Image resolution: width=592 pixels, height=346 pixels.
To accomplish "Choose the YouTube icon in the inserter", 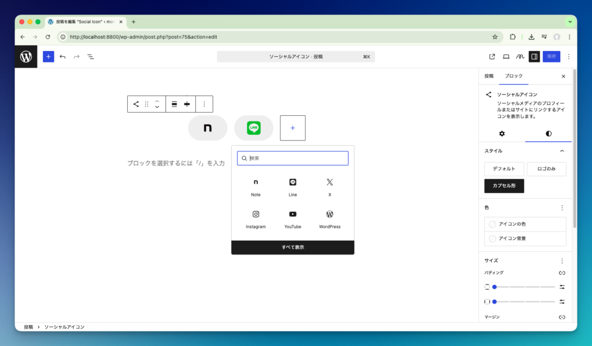I will point(293,219).
